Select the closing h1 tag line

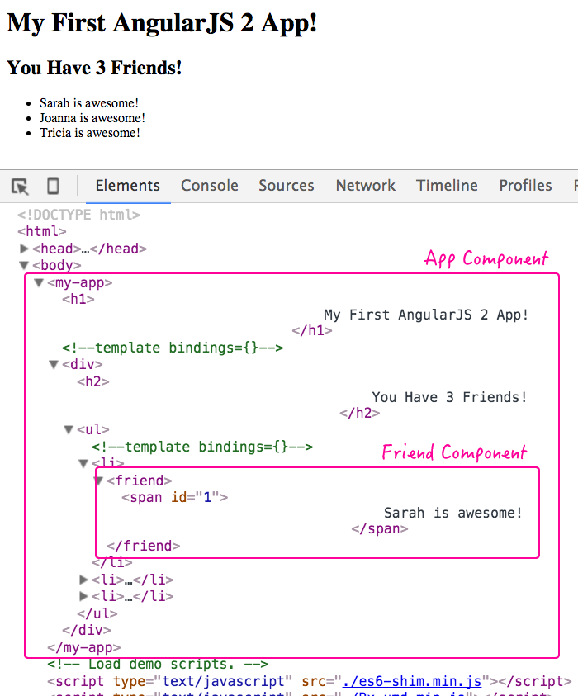tap(312, 331)
